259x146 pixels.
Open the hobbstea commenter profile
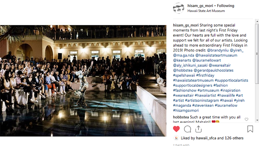pos(181,117)
